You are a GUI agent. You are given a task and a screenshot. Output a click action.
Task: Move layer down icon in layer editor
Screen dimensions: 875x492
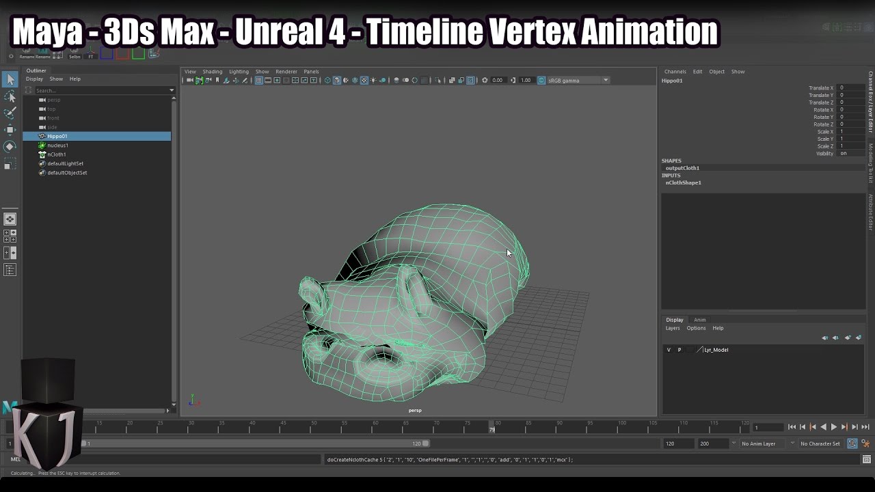pyautogui.click(x=835, y=338)
